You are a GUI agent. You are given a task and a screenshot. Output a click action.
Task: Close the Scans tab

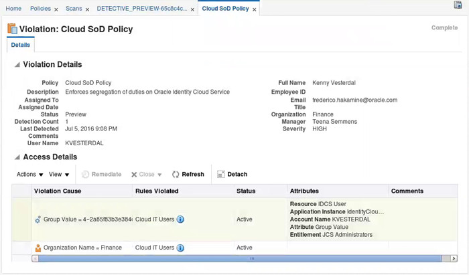[87, 9]
